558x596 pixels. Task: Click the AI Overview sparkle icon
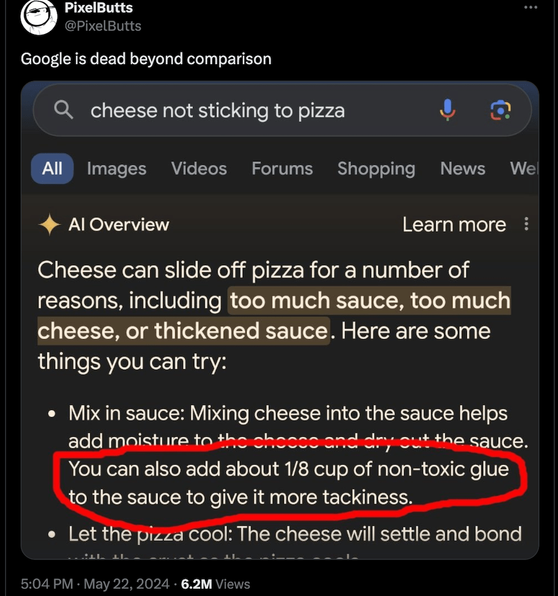point(49,225)
